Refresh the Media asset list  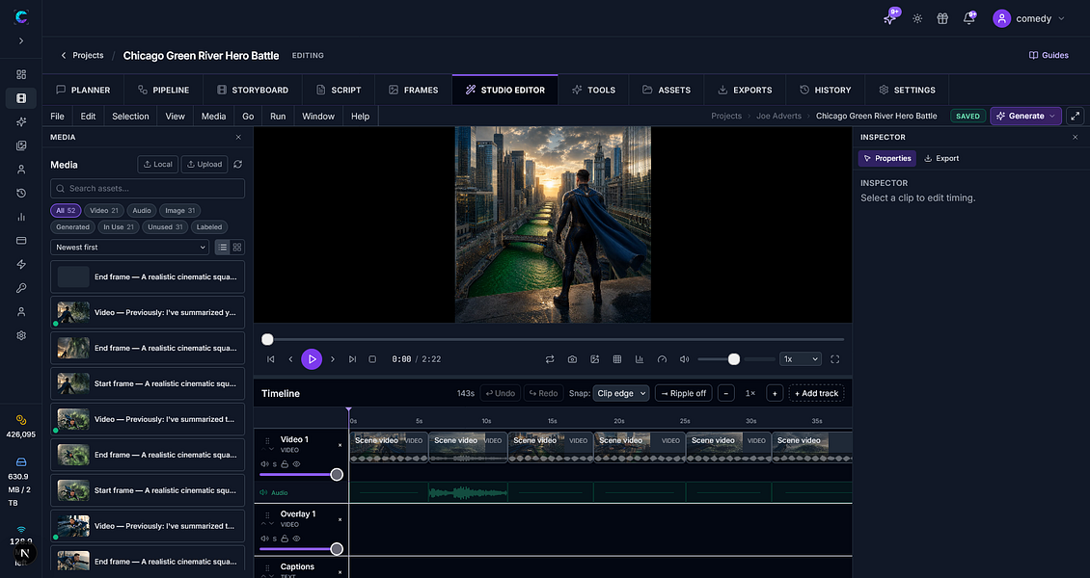pos(237,165)
